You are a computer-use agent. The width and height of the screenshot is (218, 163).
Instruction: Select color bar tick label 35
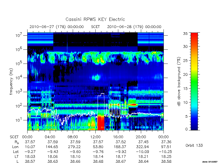185,34
